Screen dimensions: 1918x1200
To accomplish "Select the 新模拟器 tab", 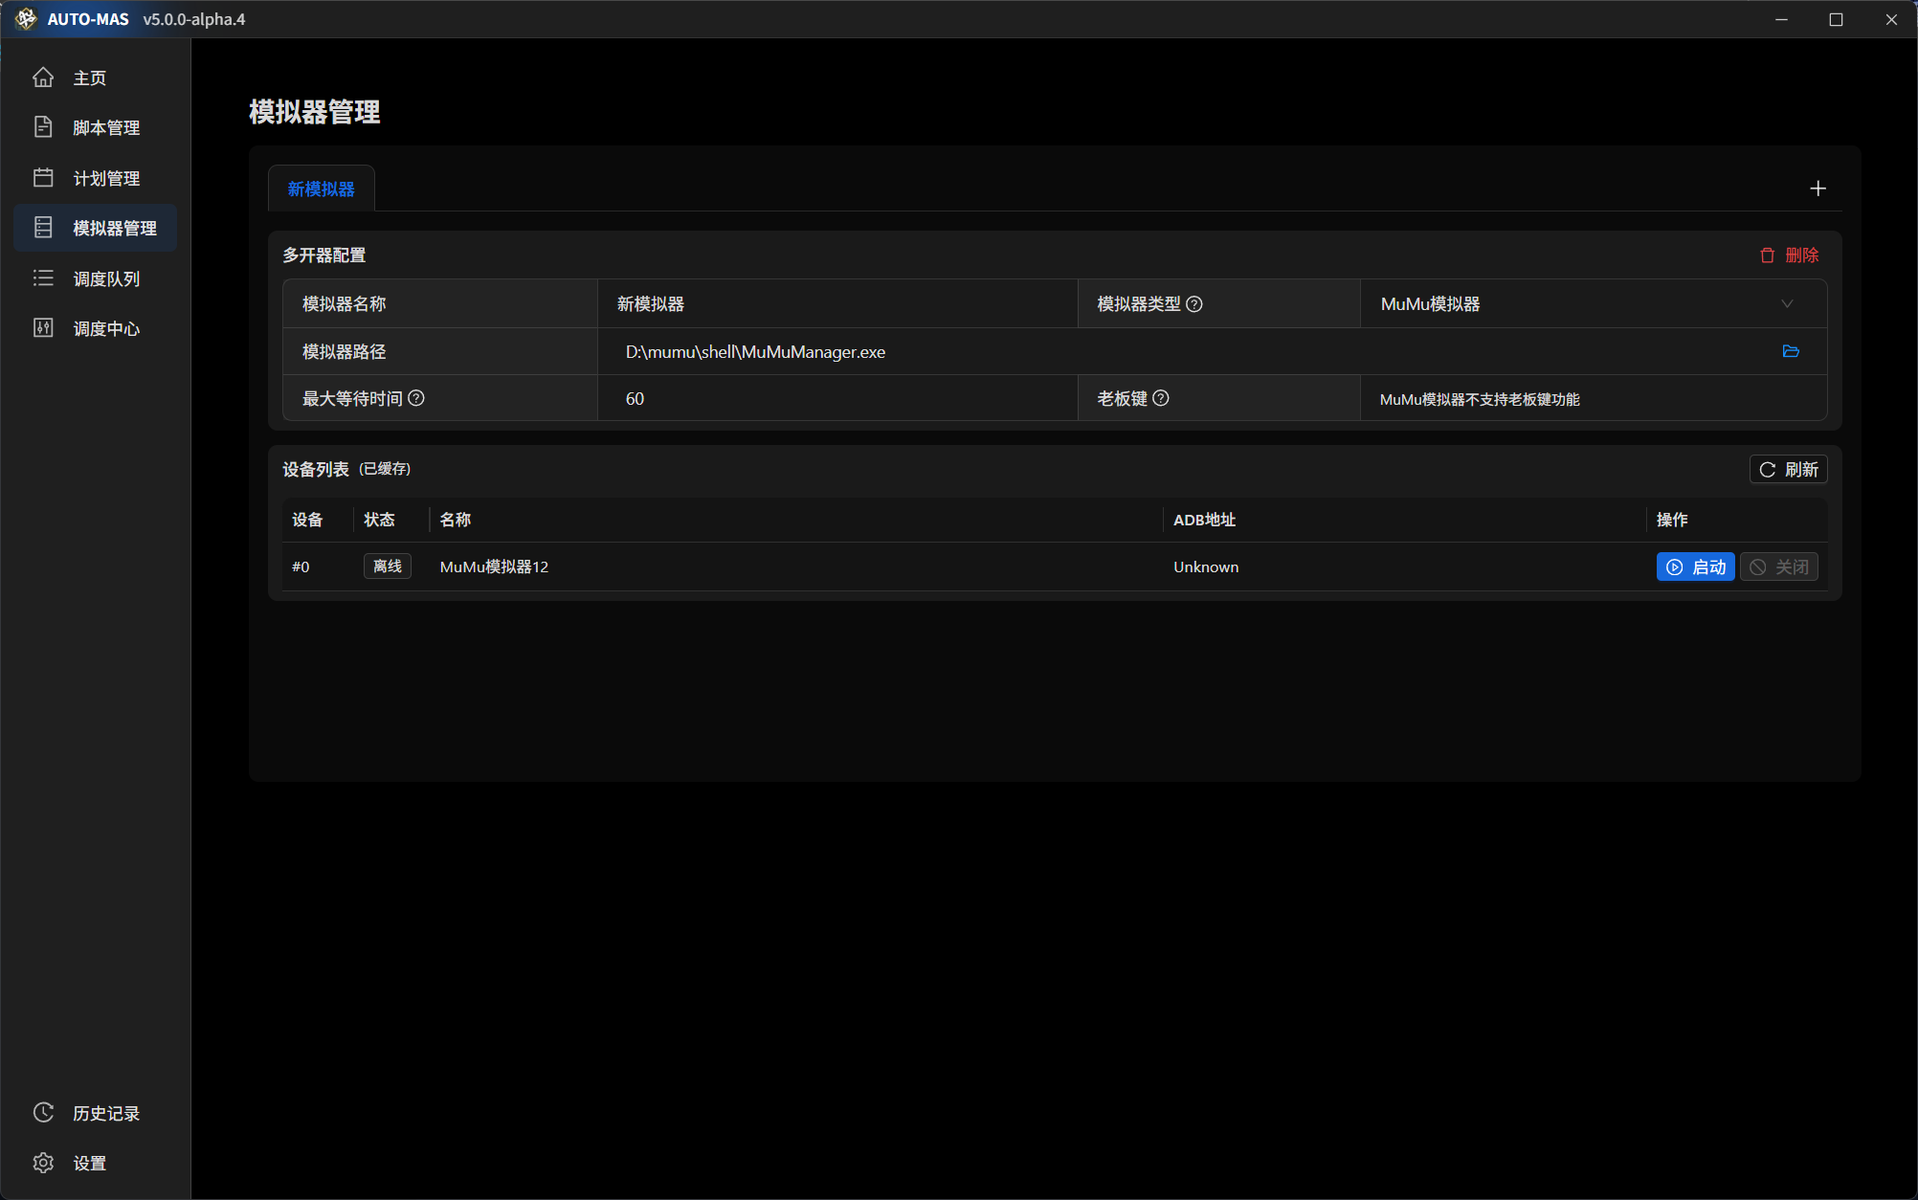I will tap(321, 189).
